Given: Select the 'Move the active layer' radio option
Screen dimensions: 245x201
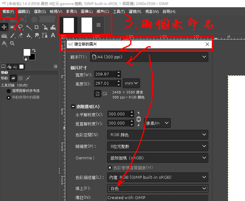Looking at the screenshot, I should 9,97.
